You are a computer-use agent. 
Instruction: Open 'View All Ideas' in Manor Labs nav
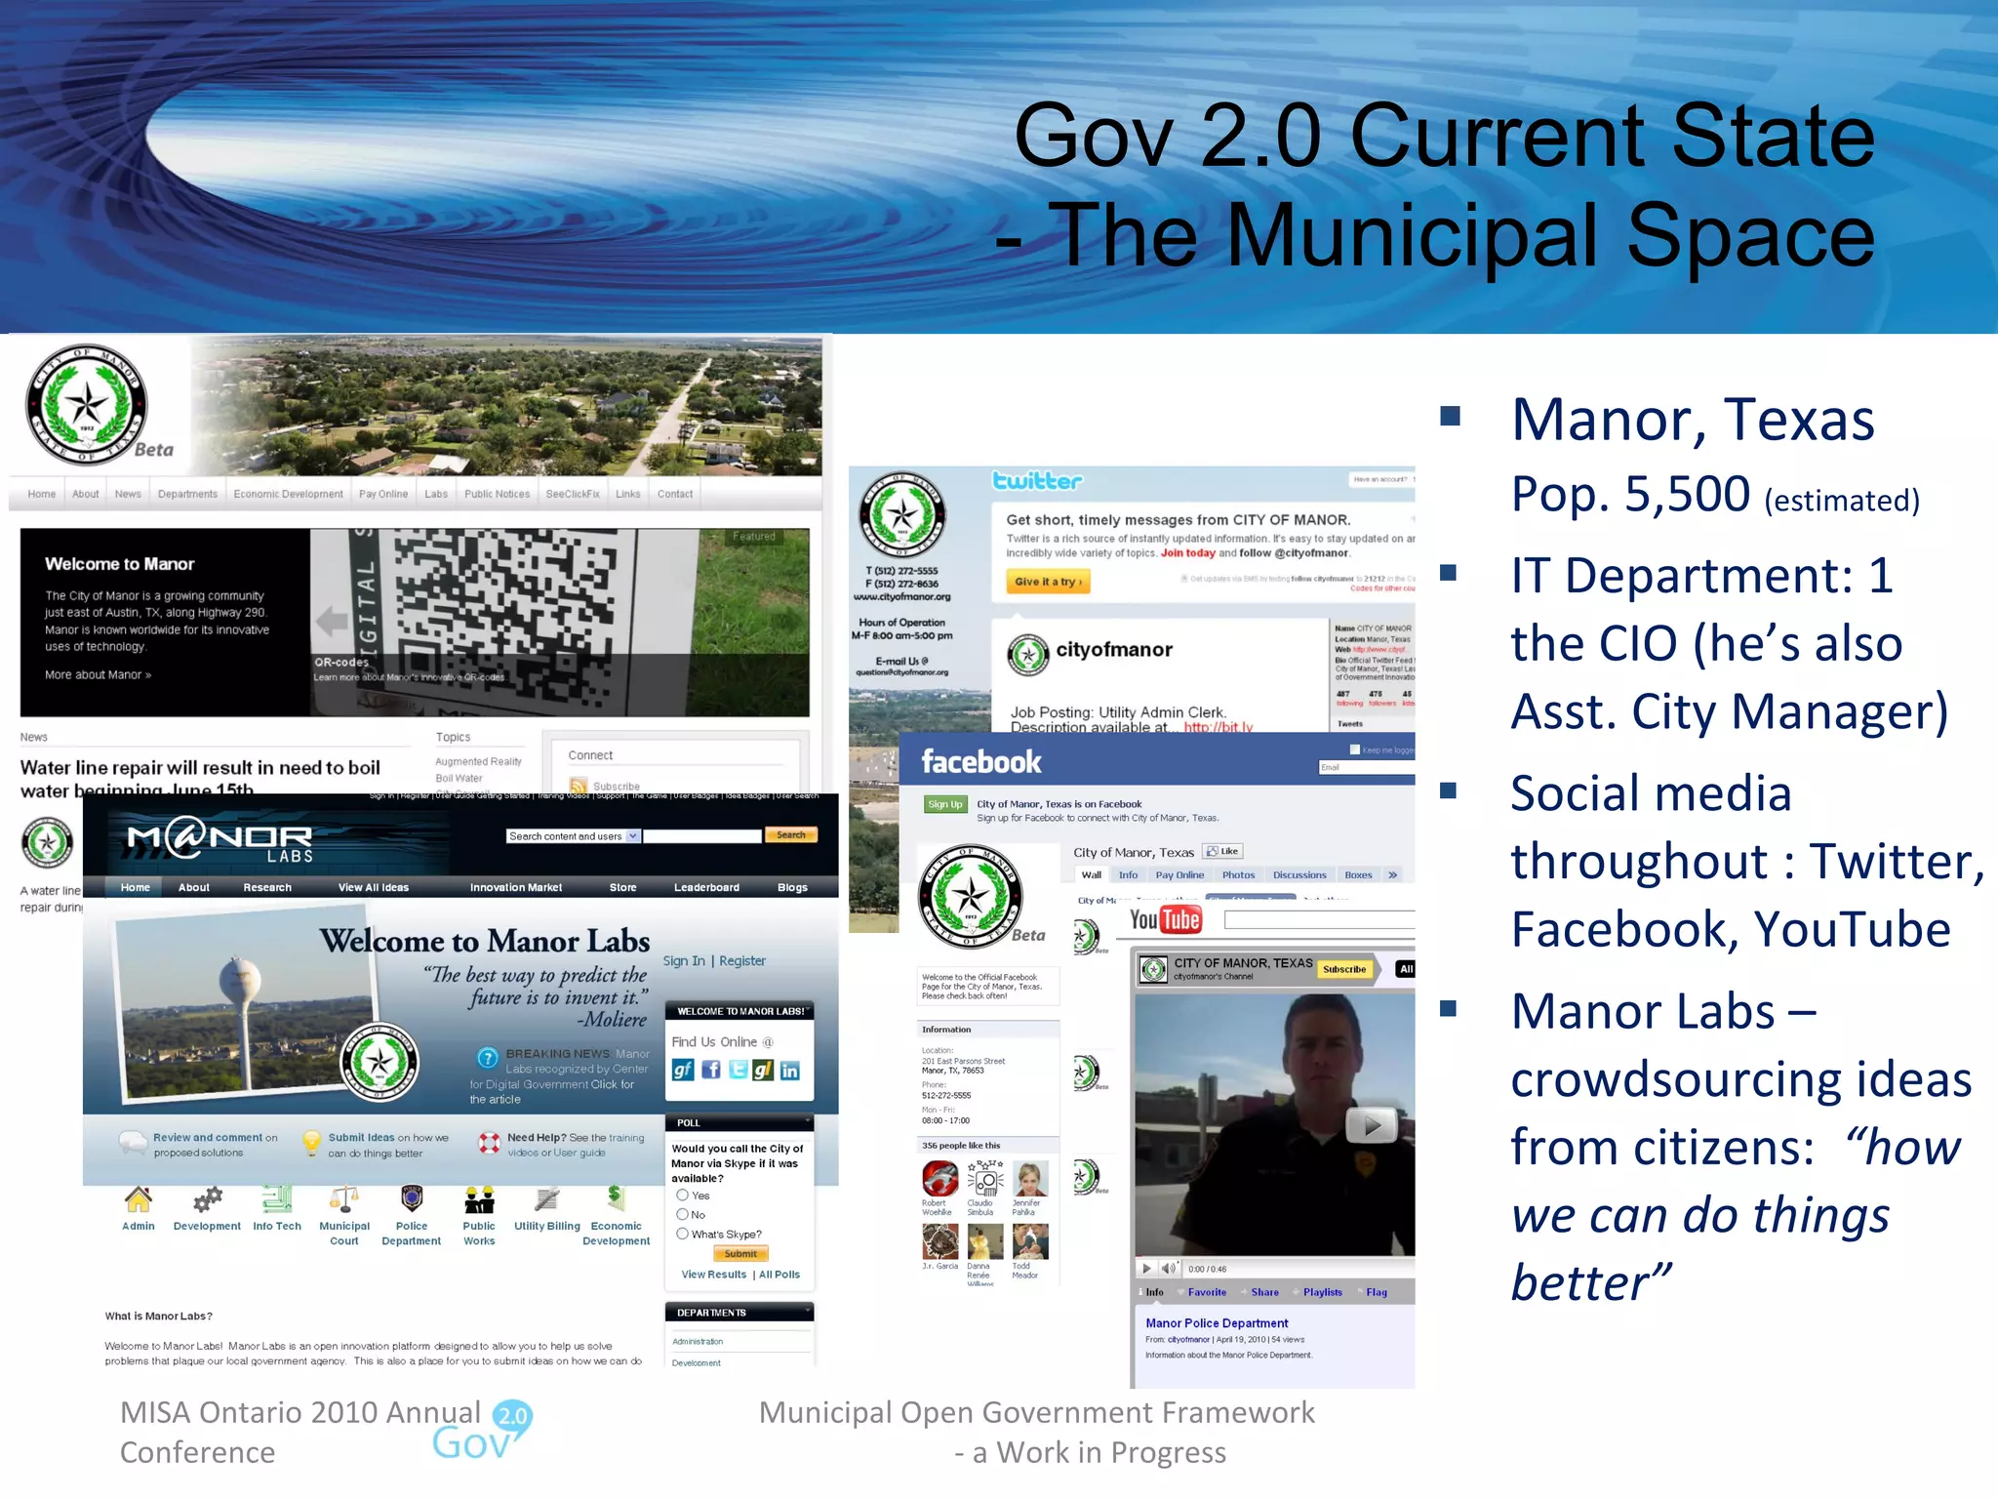click(374, 887)
